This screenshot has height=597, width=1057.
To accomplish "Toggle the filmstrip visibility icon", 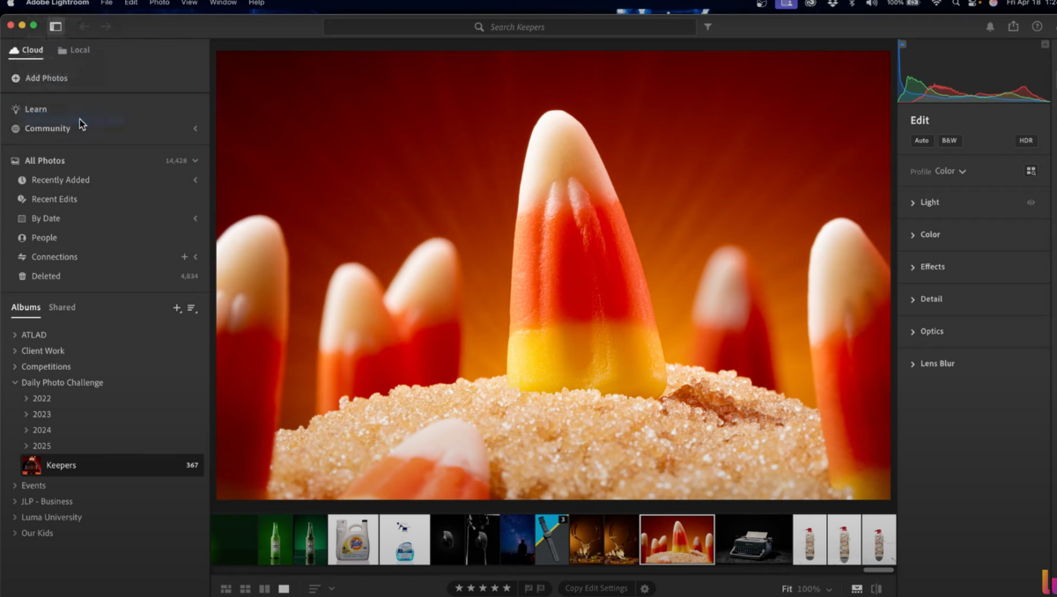I will (857, 588).
